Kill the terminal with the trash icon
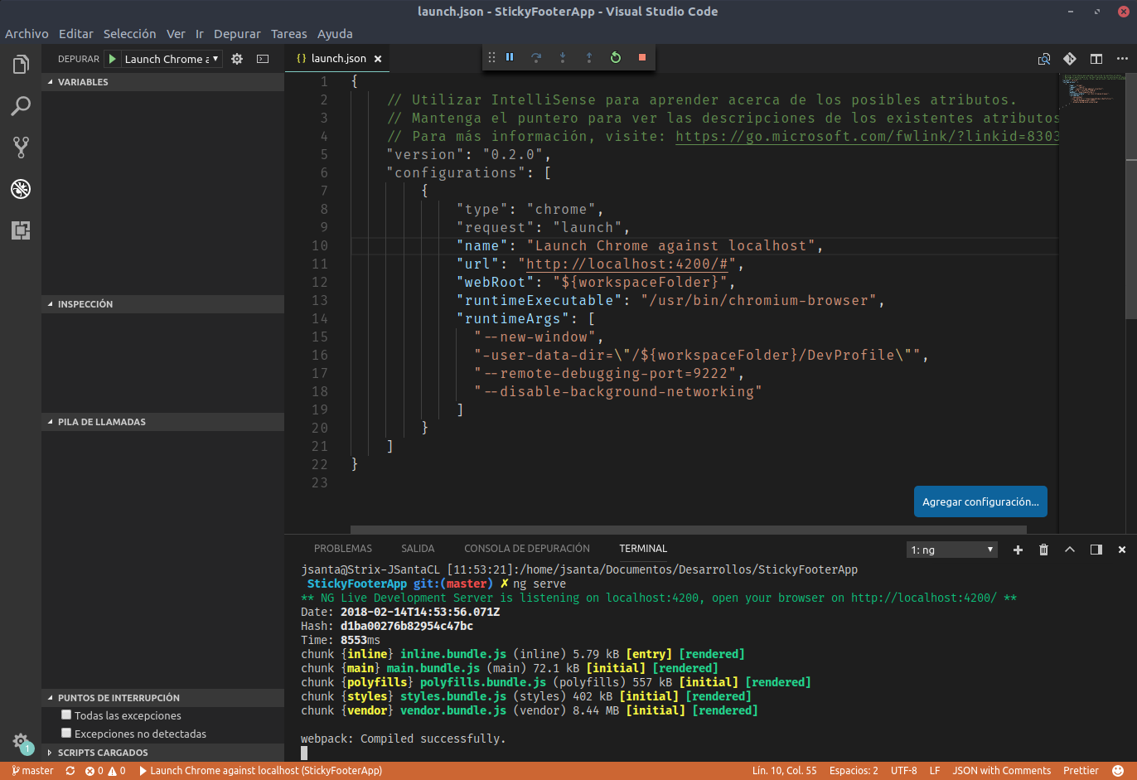 coord(1043,549)
